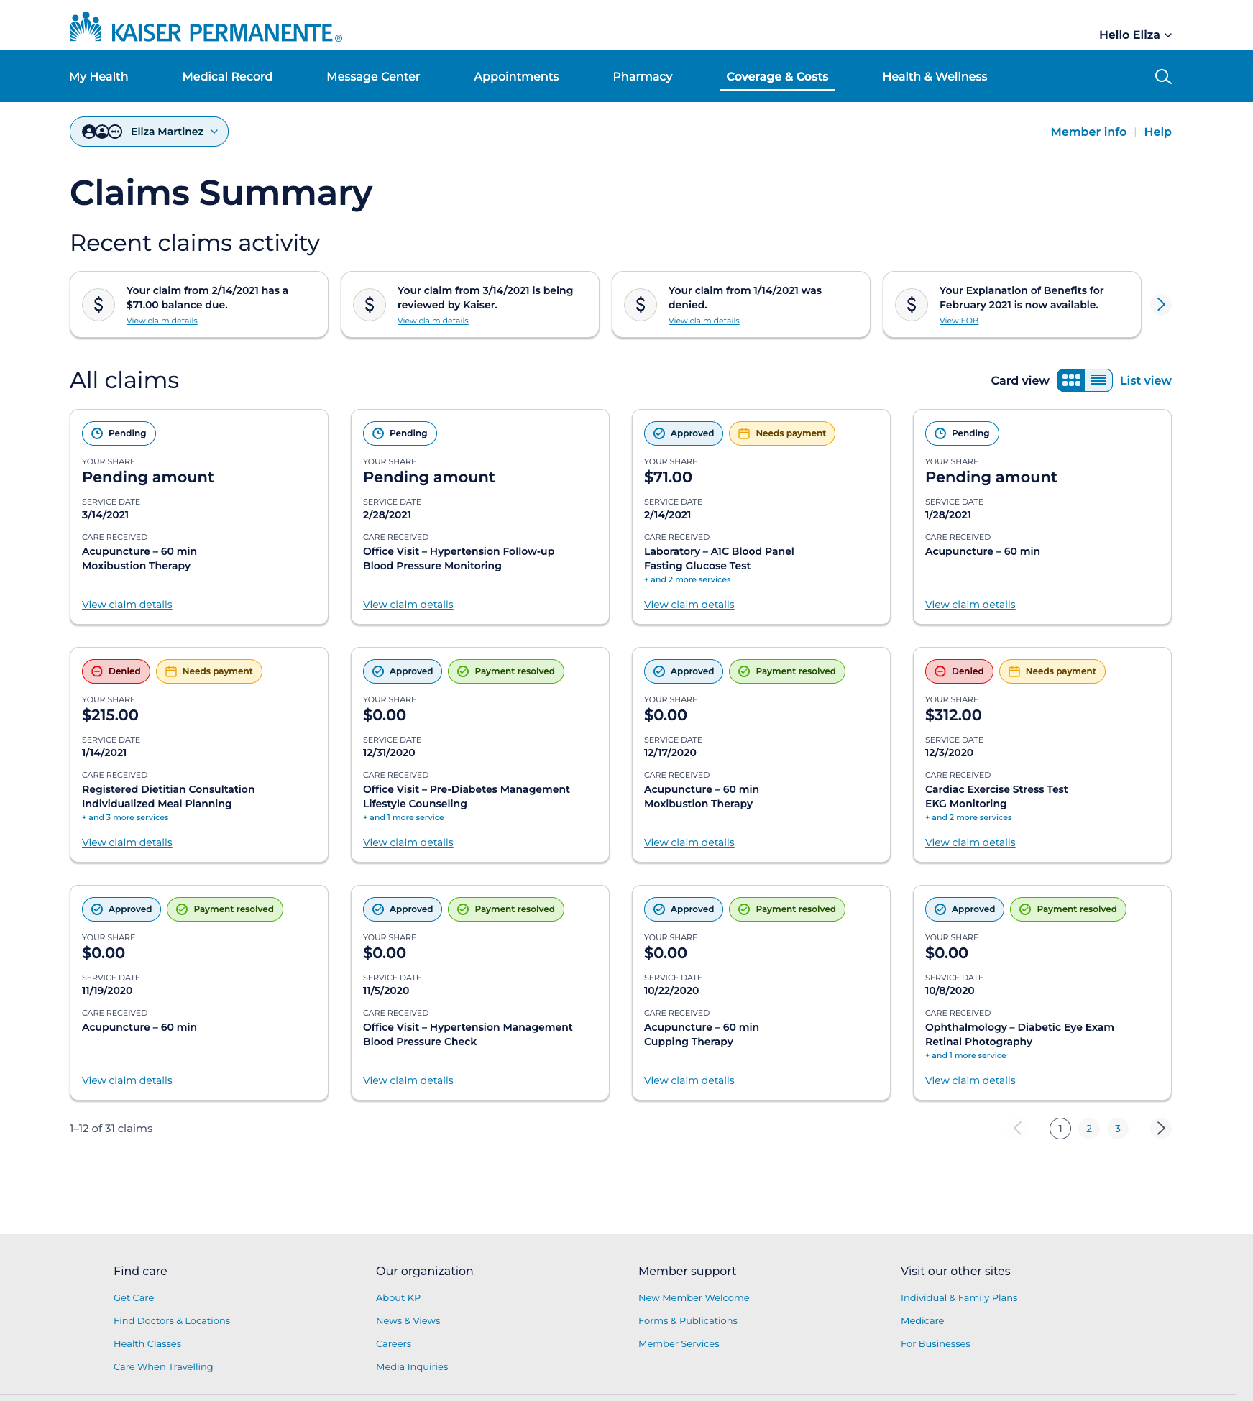Click Approved badge on 11/19/2020 claim
The height and width of the screenshot is (1401, 1253).
pos(121,909)
